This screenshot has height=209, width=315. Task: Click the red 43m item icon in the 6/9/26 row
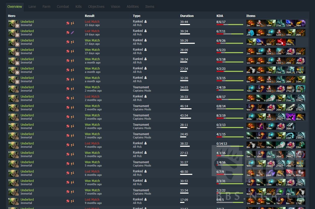point(281,42)
